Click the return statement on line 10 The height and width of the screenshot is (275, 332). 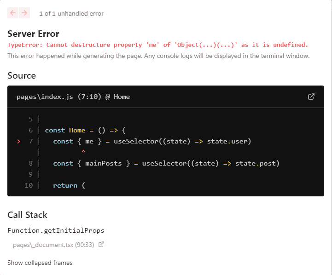point(69,185)
